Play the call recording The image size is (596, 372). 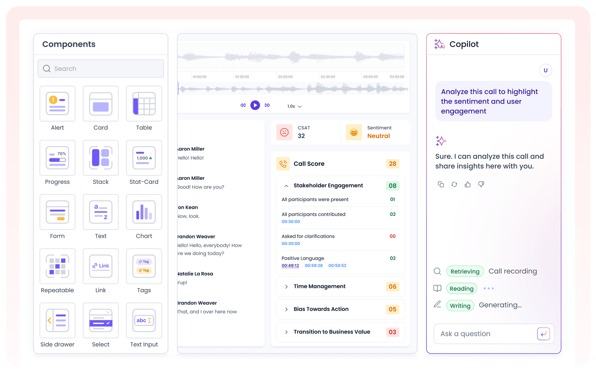click(x=255, y=105)
